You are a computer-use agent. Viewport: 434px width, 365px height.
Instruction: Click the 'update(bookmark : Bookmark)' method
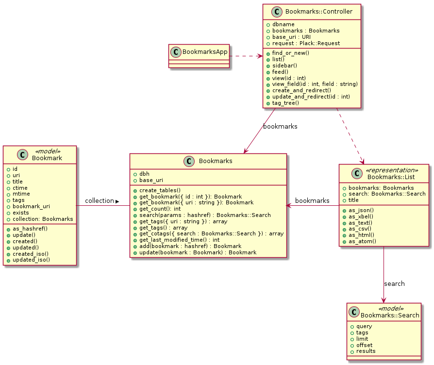pyautogui.click(x=198, y=253)
